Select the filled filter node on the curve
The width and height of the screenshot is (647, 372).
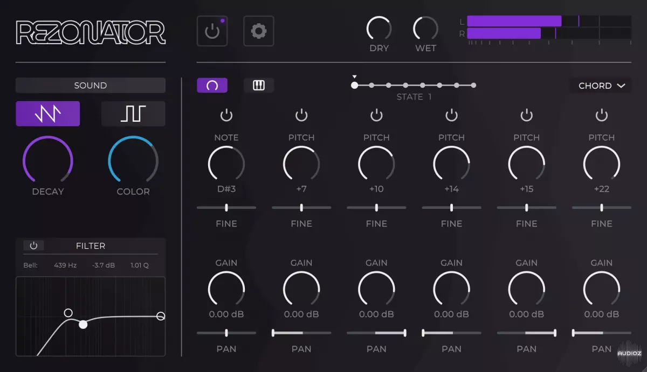point(83,324)
